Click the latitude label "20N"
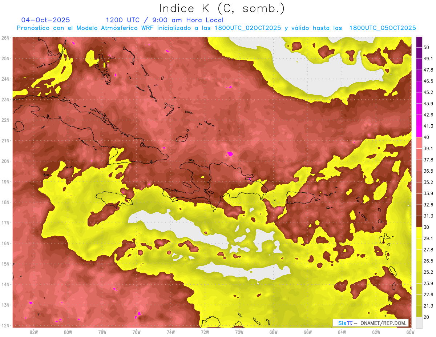Viewport: 436px width, 337px height. point(5,161)
